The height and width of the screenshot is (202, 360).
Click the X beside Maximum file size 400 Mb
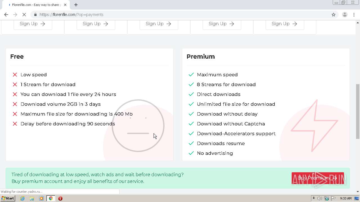pyautogui.click(x=15, y=114)
